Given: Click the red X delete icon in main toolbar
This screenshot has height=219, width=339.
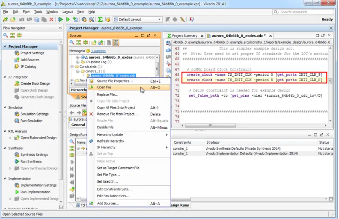Looking at the screenshot, I should coord(51,19).
